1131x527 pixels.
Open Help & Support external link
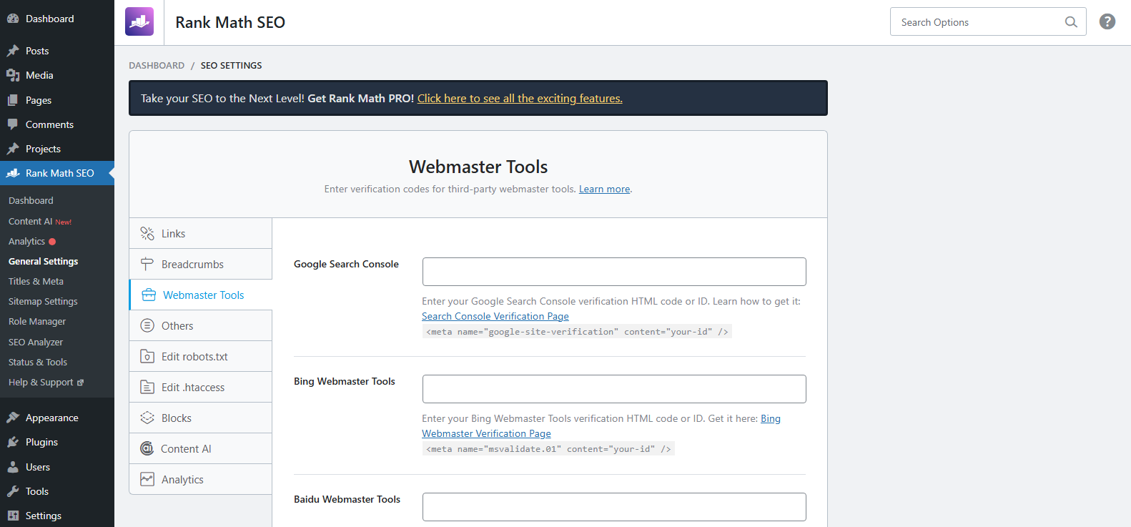tap(46, 383)
